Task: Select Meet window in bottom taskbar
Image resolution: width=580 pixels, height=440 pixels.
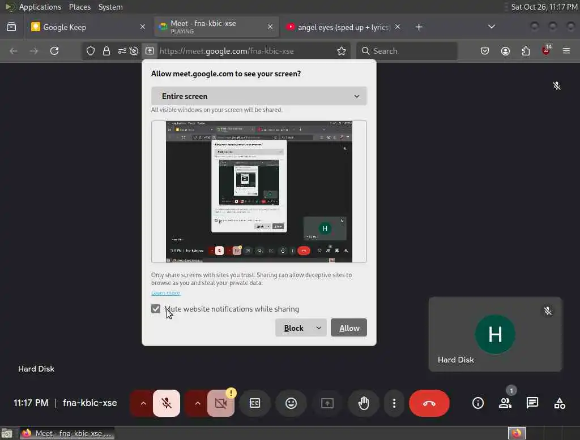Action: point(67,433)
